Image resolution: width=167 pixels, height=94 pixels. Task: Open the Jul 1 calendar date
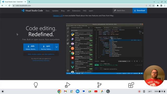(150, 91)
